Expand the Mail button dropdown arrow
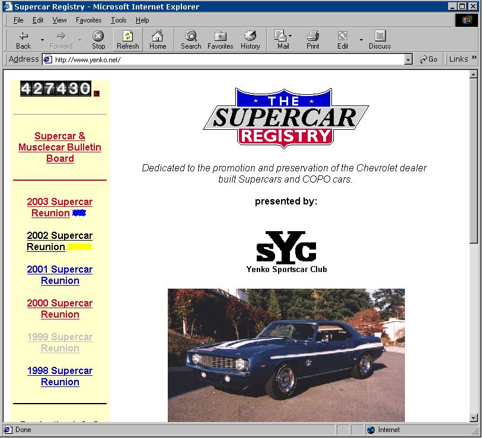Viewport: 482px width, 438px height. click(x=290, y=36)
